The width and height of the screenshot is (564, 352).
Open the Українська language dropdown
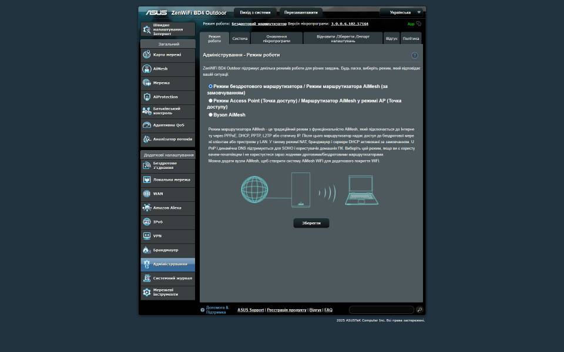coord(402,12)
